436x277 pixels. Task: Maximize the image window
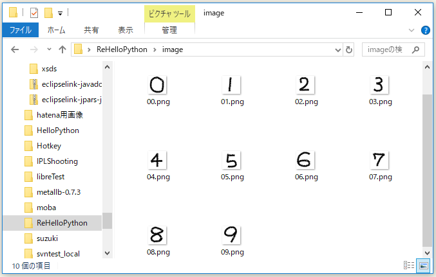[x=388, y=12]
